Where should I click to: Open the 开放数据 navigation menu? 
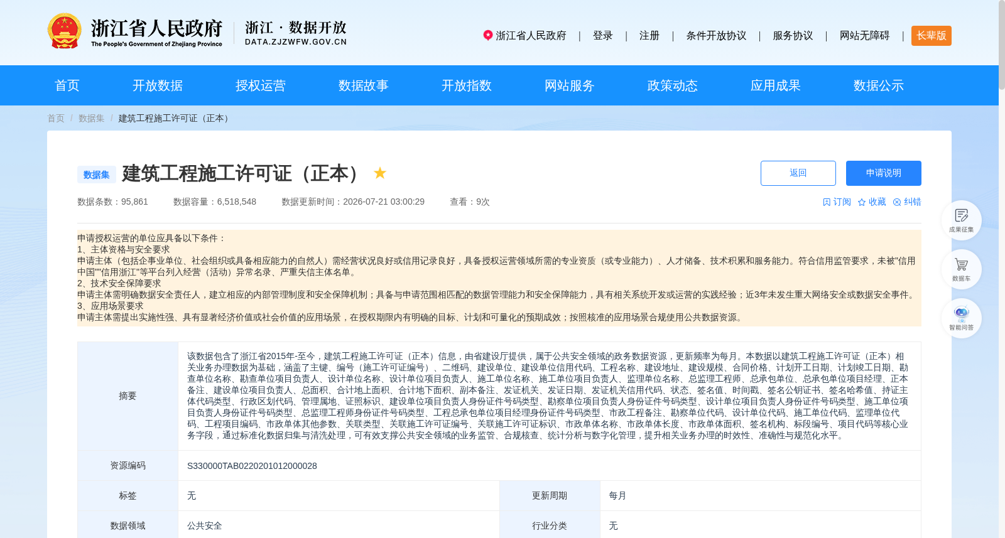pyautogui.click(x=158, y=85)
